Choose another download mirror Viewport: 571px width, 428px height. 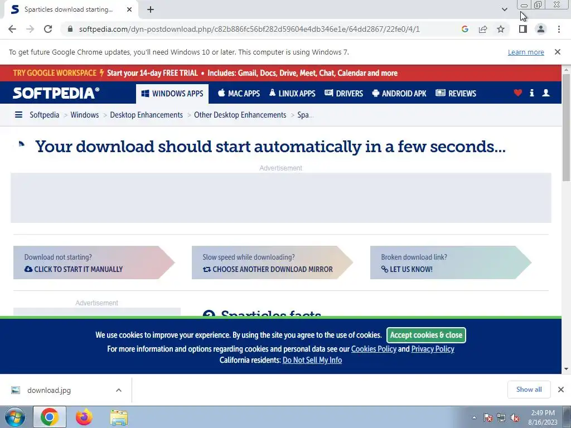click(272, 263)
